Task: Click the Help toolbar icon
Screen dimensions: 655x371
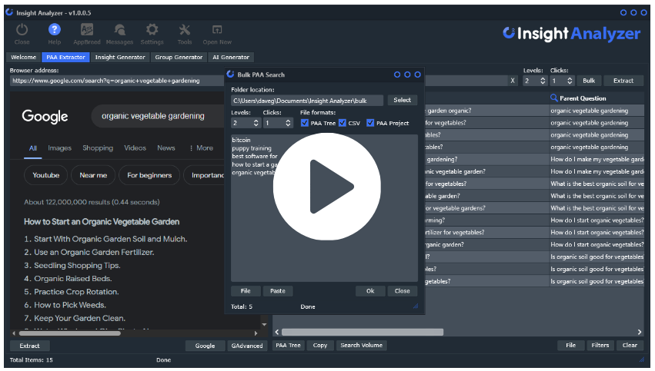Action: point(55,30)
